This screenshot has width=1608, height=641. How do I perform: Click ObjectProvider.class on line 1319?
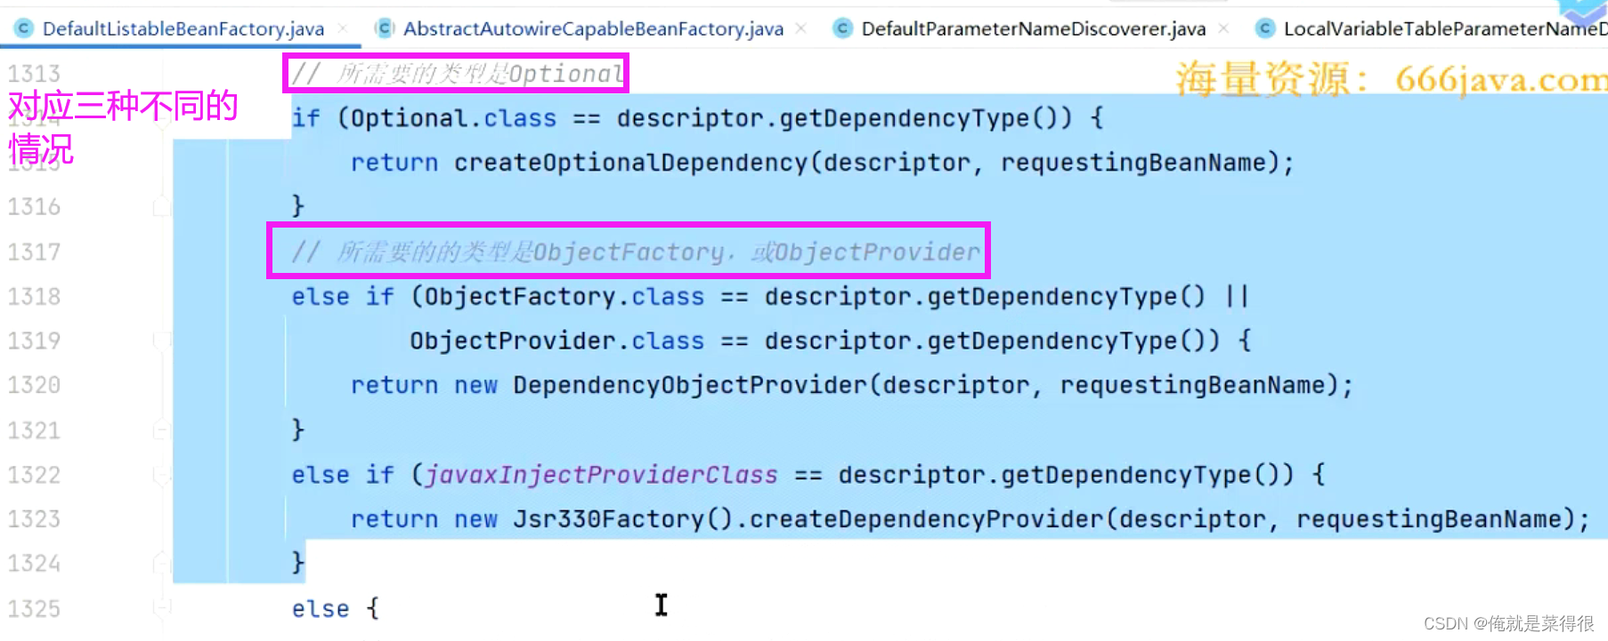click(556, 341)
